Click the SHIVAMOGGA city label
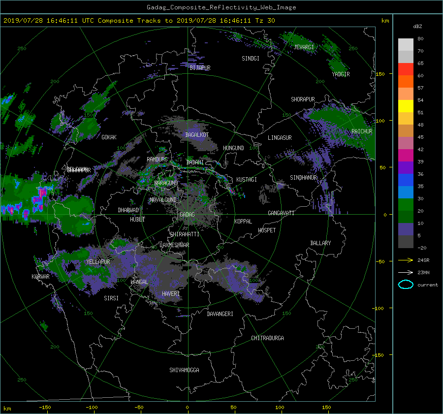 point(184,370)
